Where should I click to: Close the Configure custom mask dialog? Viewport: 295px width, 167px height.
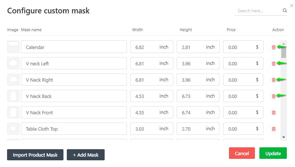[291, 6]
